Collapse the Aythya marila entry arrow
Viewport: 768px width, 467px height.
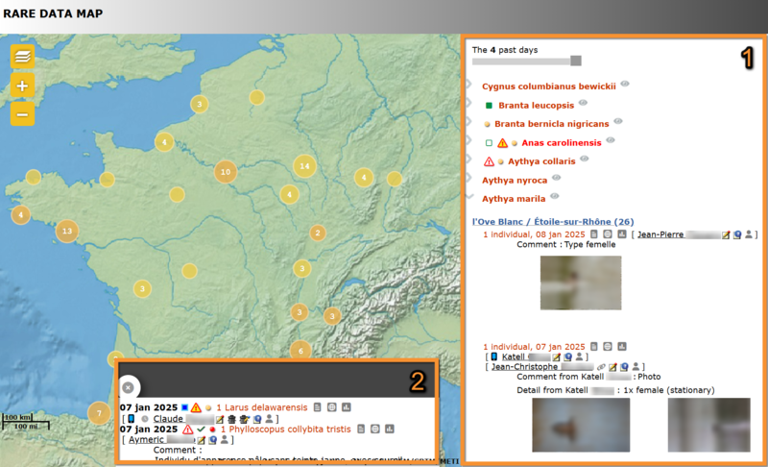(x=469, y=196)
